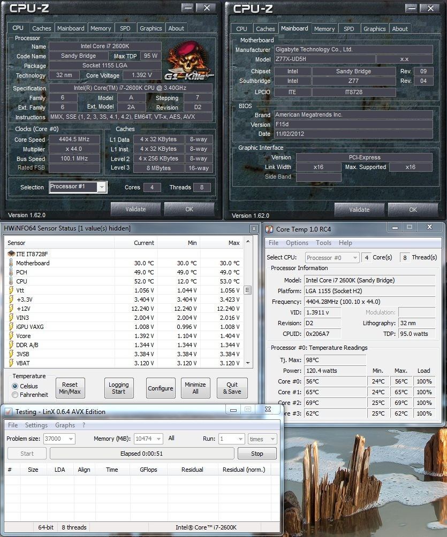Click the Max column header in HWiNFO64

click(222, 243)
